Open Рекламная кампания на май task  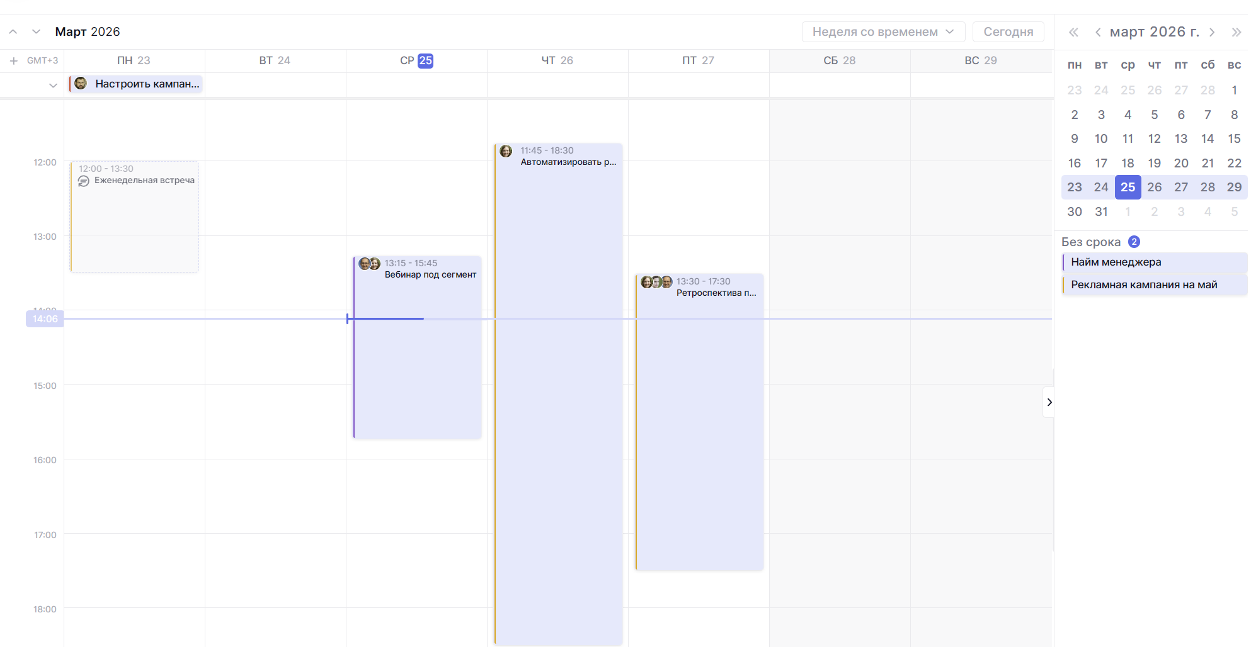[x=1153, y=284]
